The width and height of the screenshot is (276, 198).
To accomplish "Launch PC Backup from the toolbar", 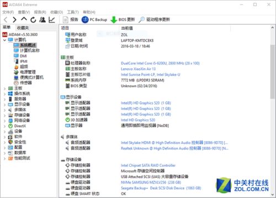I will pyautogui.click(x=94, y=20).
